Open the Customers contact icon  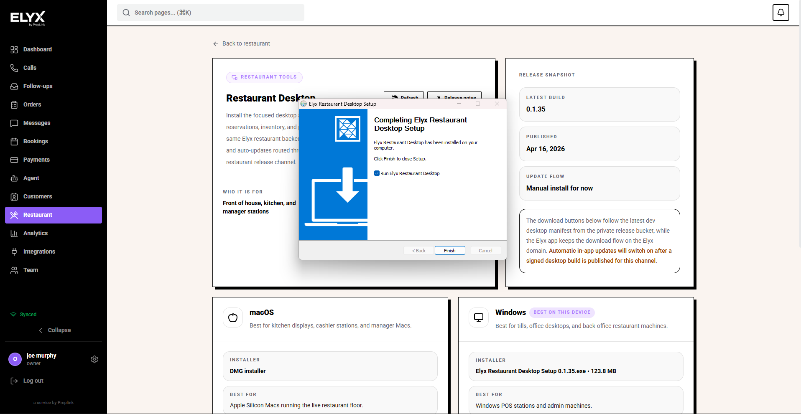click(x=14, y=197)
